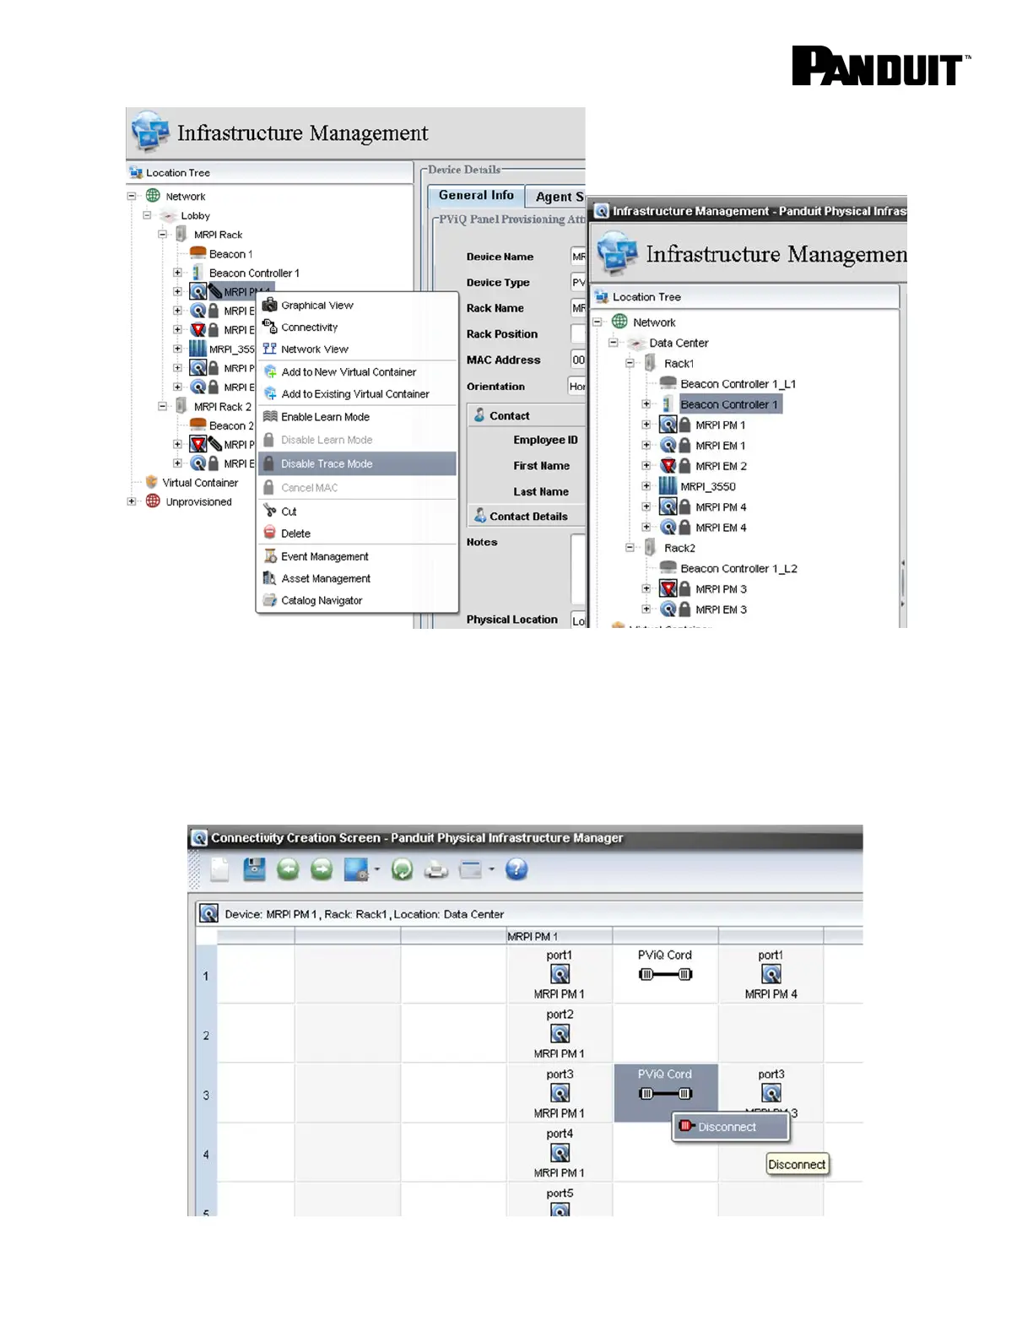The width and height of the screenshot is (1033, 1337).
Task: Click the Contact section header
Action: [526, 415]
